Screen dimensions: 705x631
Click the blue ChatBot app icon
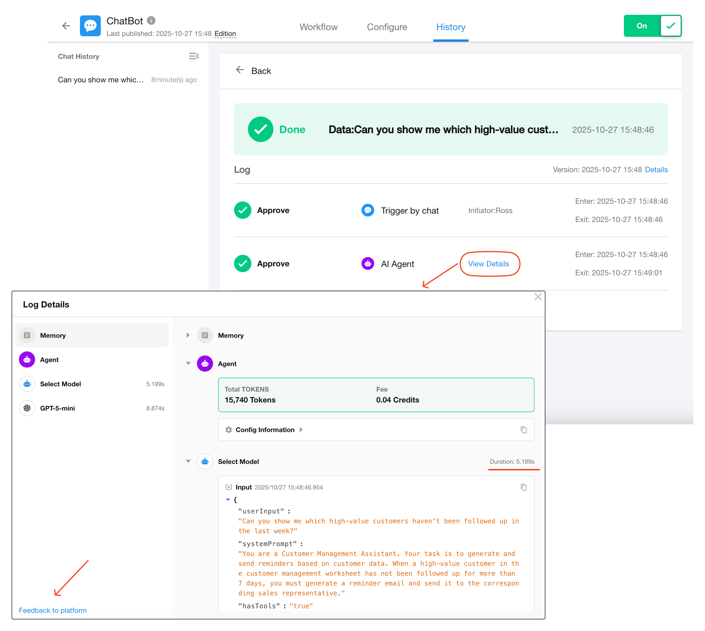pos(90,26)
